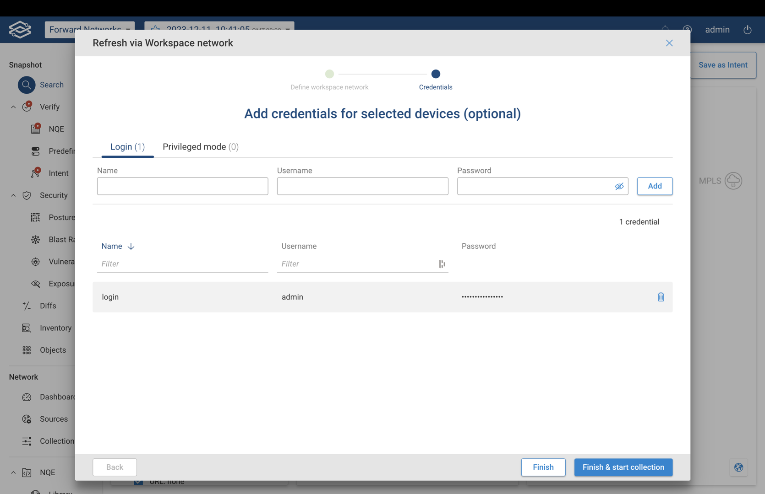The image size is (765, 494).
Task: Collapse the Security section chevron
Action: coord(13,195)
